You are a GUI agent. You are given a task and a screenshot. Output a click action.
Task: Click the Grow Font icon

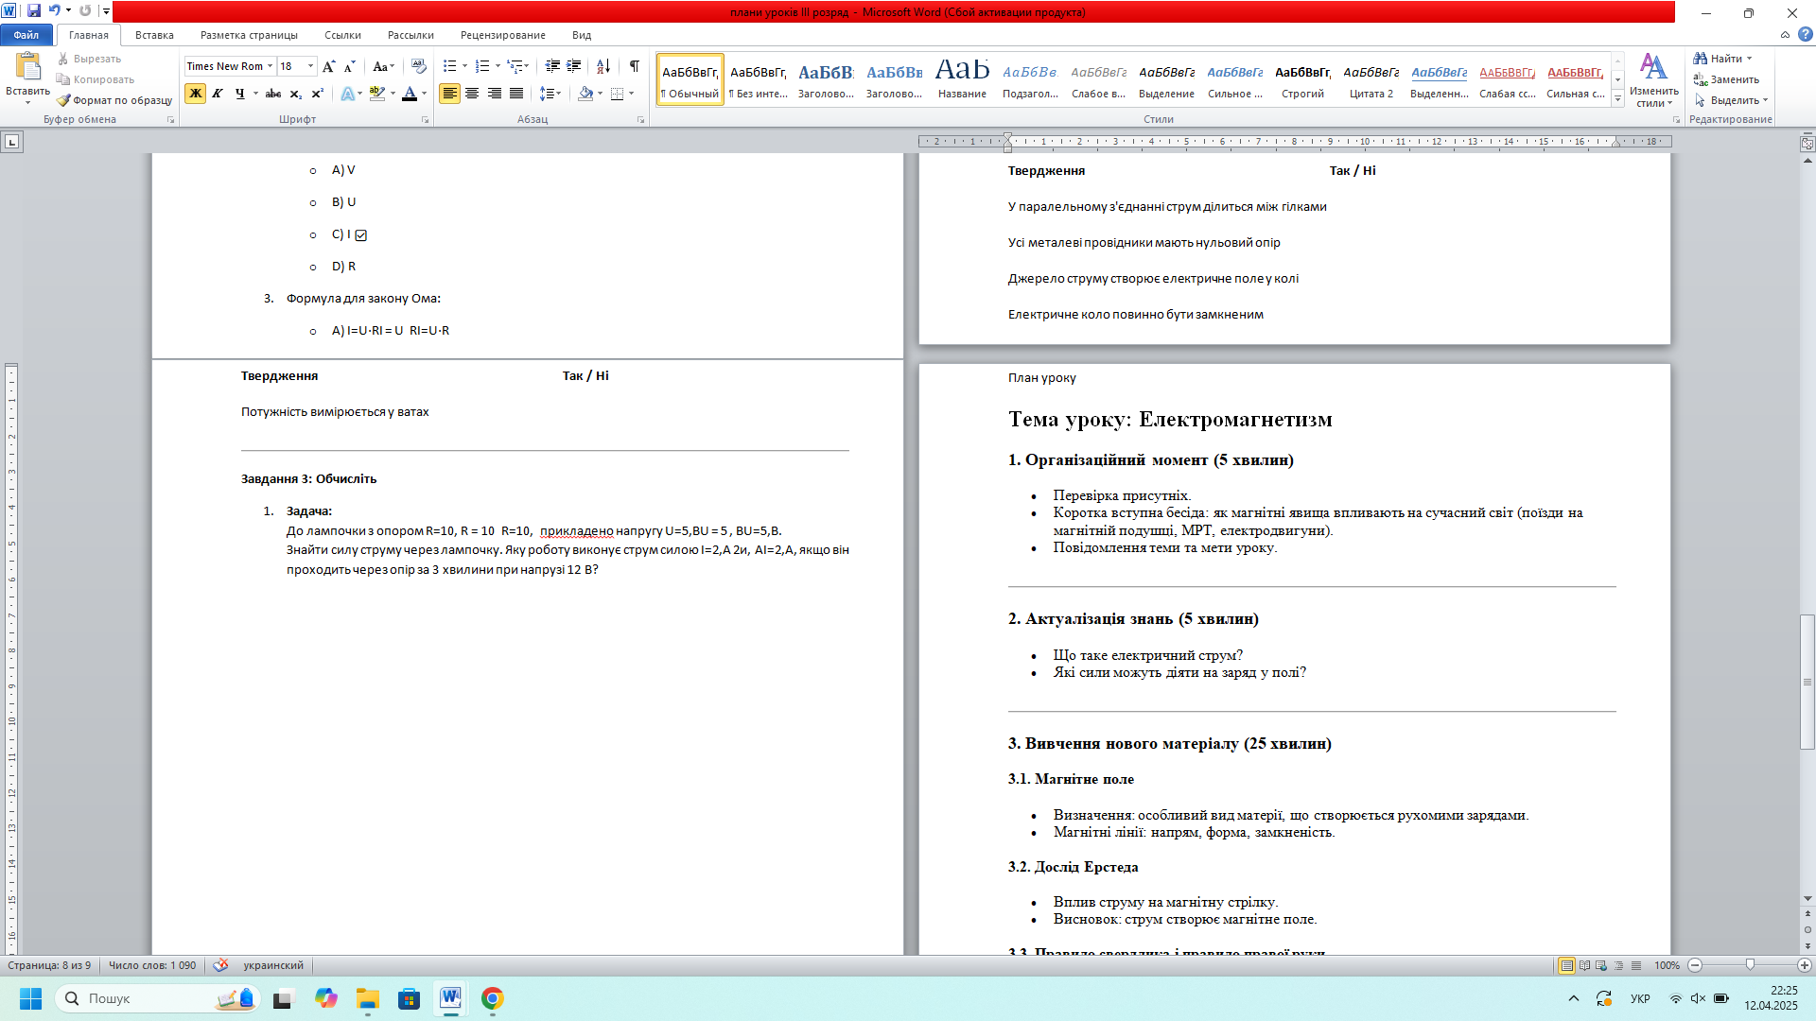coord(328,66)
